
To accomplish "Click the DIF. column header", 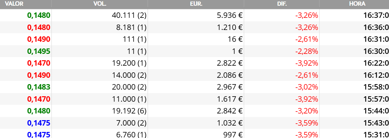I will pyautogui.click(x=282, y=4).
